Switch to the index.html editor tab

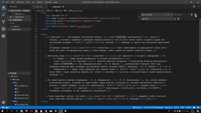click(x=57, y=7)
